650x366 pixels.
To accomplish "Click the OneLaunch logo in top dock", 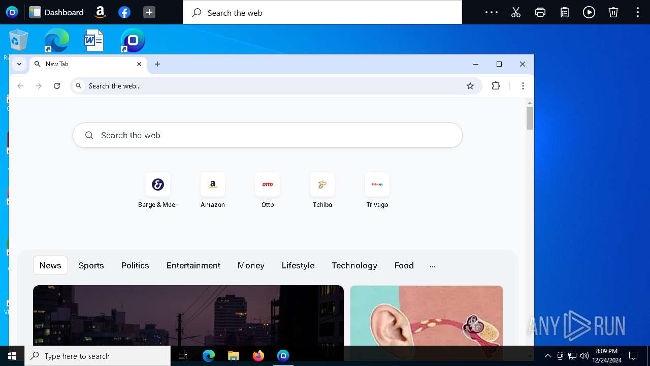I will (12, 12).
